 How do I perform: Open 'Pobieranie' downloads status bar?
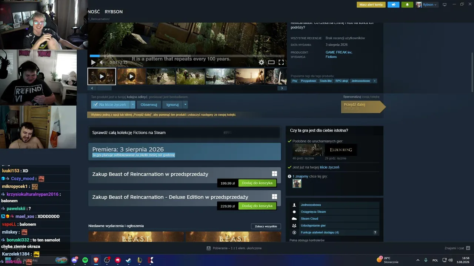tap(234, 248)
